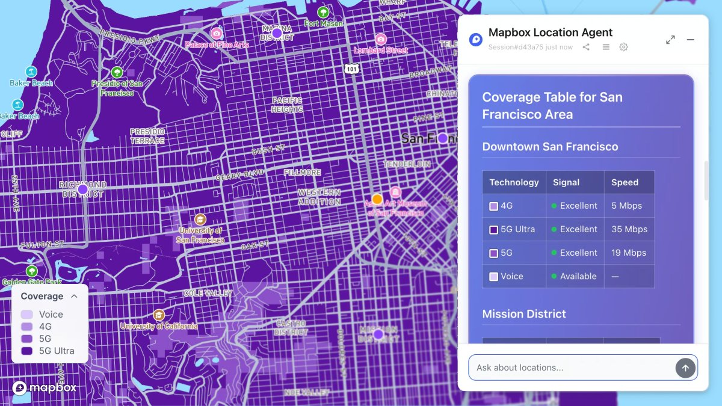Click the 'Fillmore' map label
The height and width of the screenshot is (406, 722).
[303, 173]
